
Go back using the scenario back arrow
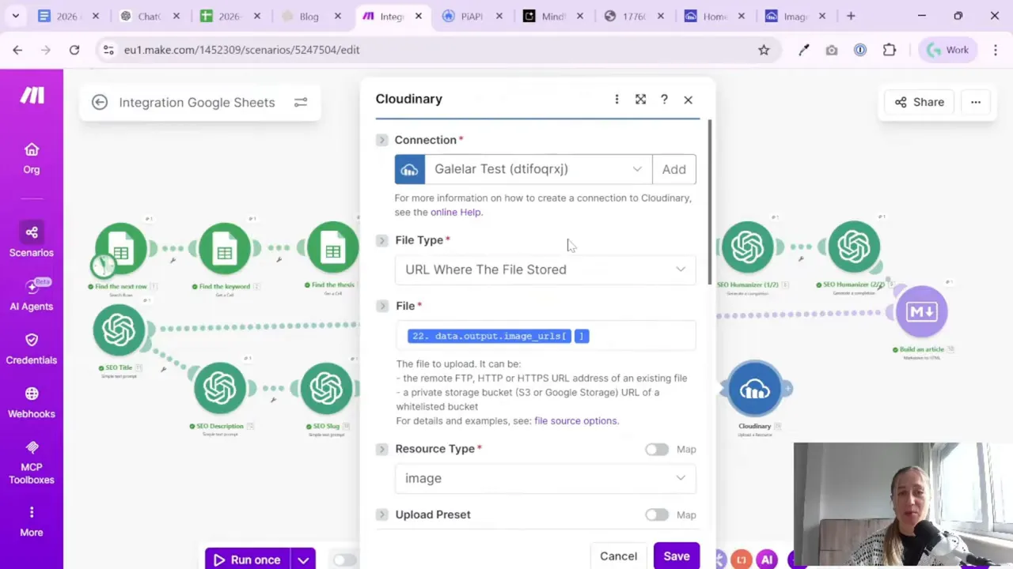[99, 102]
